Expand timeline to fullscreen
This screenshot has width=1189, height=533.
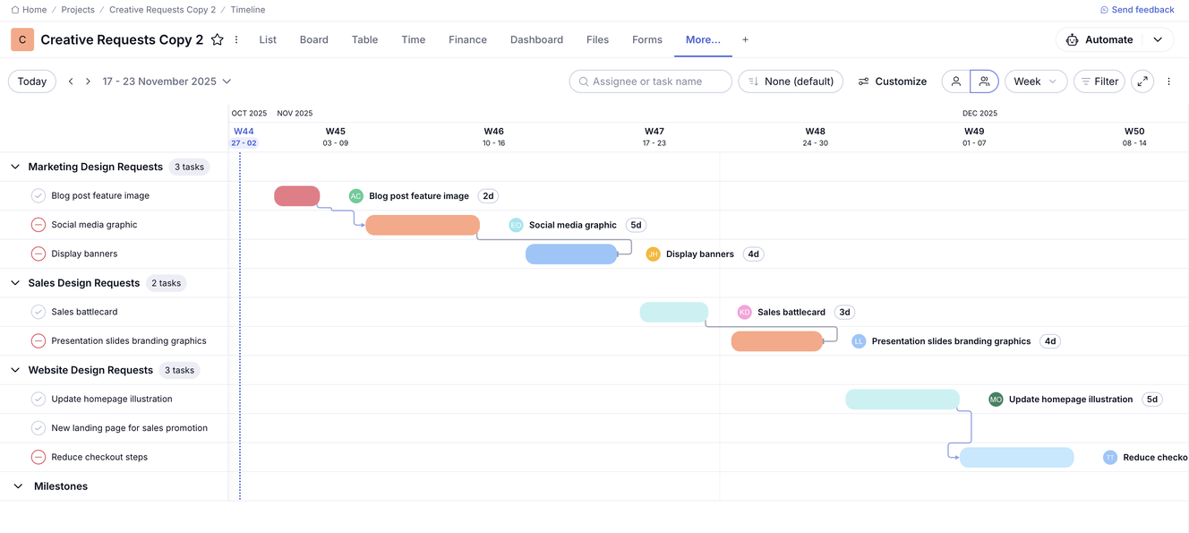coord(1142,82)
